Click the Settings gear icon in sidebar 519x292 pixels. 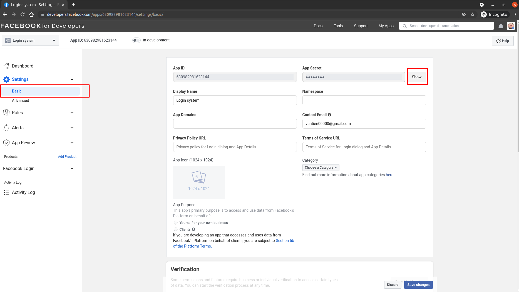tap(6, 79)
